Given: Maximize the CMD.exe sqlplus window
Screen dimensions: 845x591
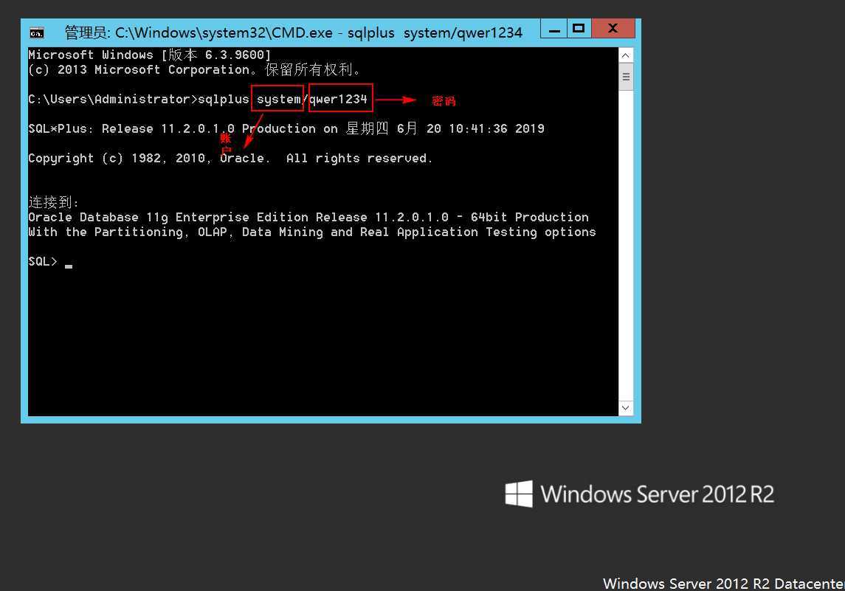Looking at the screenshot, I should (x=579, y=29).
